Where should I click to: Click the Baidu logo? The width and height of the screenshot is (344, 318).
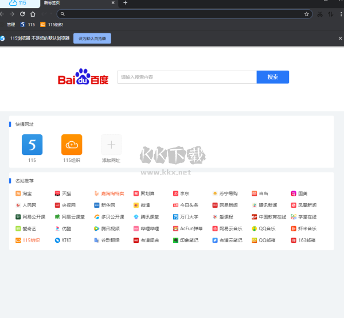pyautogui.click(x=83, y=77)
